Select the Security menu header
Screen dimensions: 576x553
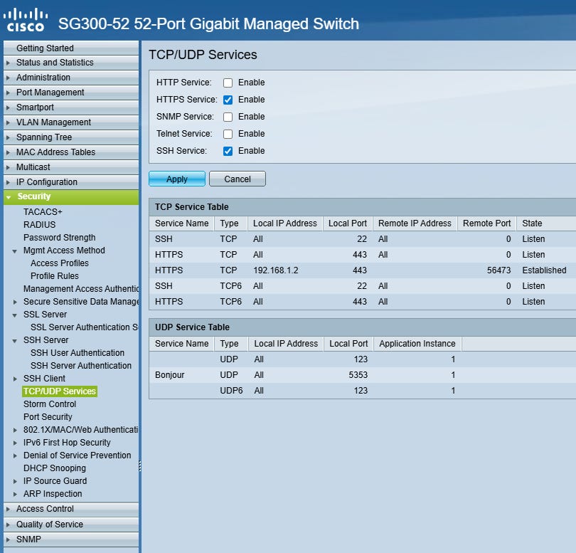pyautogui.click(x=71, y=196)
